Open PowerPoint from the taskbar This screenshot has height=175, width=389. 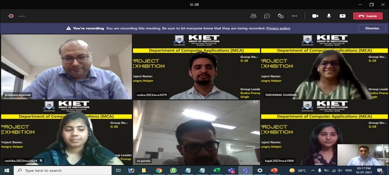(x=274, y=170)
